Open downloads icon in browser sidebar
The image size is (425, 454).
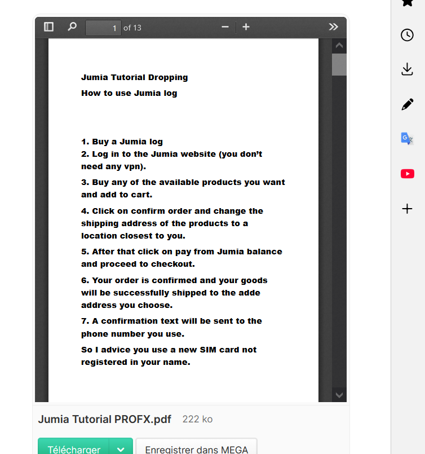click(407, 69)
